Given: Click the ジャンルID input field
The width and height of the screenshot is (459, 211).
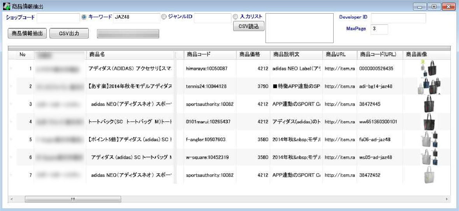Looking at the screenshot, I should pos(213,18).
